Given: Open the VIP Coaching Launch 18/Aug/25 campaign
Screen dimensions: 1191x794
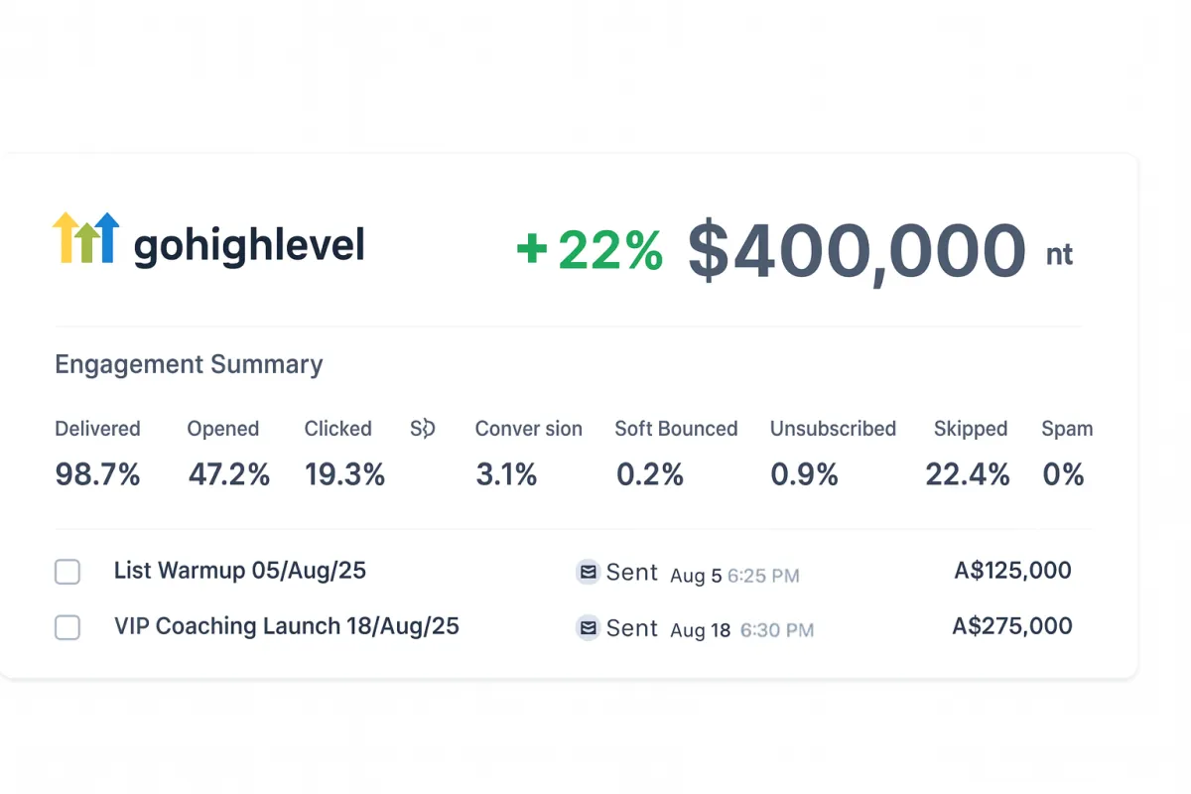Looking at the screenshot, I should (x=286, y=626).
